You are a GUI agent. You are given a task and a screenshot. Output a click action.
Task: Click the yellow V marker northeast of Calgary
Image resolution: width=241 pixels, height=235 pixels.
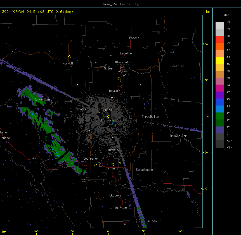point(120,163)
